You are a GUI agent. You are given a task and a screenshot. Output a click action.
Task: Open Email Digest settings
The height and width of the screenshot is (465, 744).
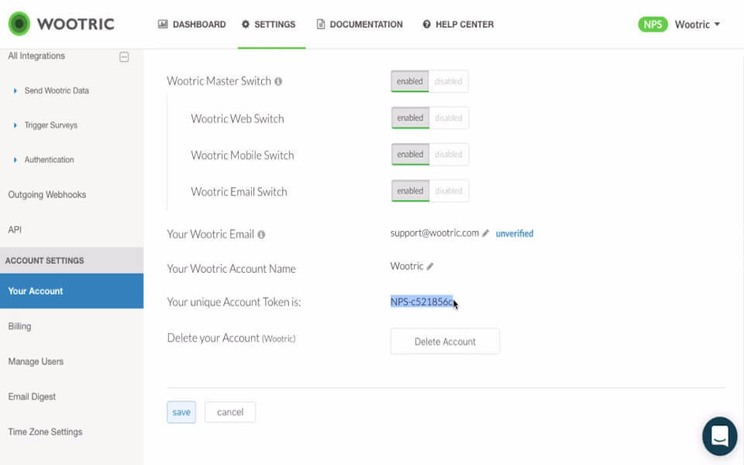coord(32,397)
